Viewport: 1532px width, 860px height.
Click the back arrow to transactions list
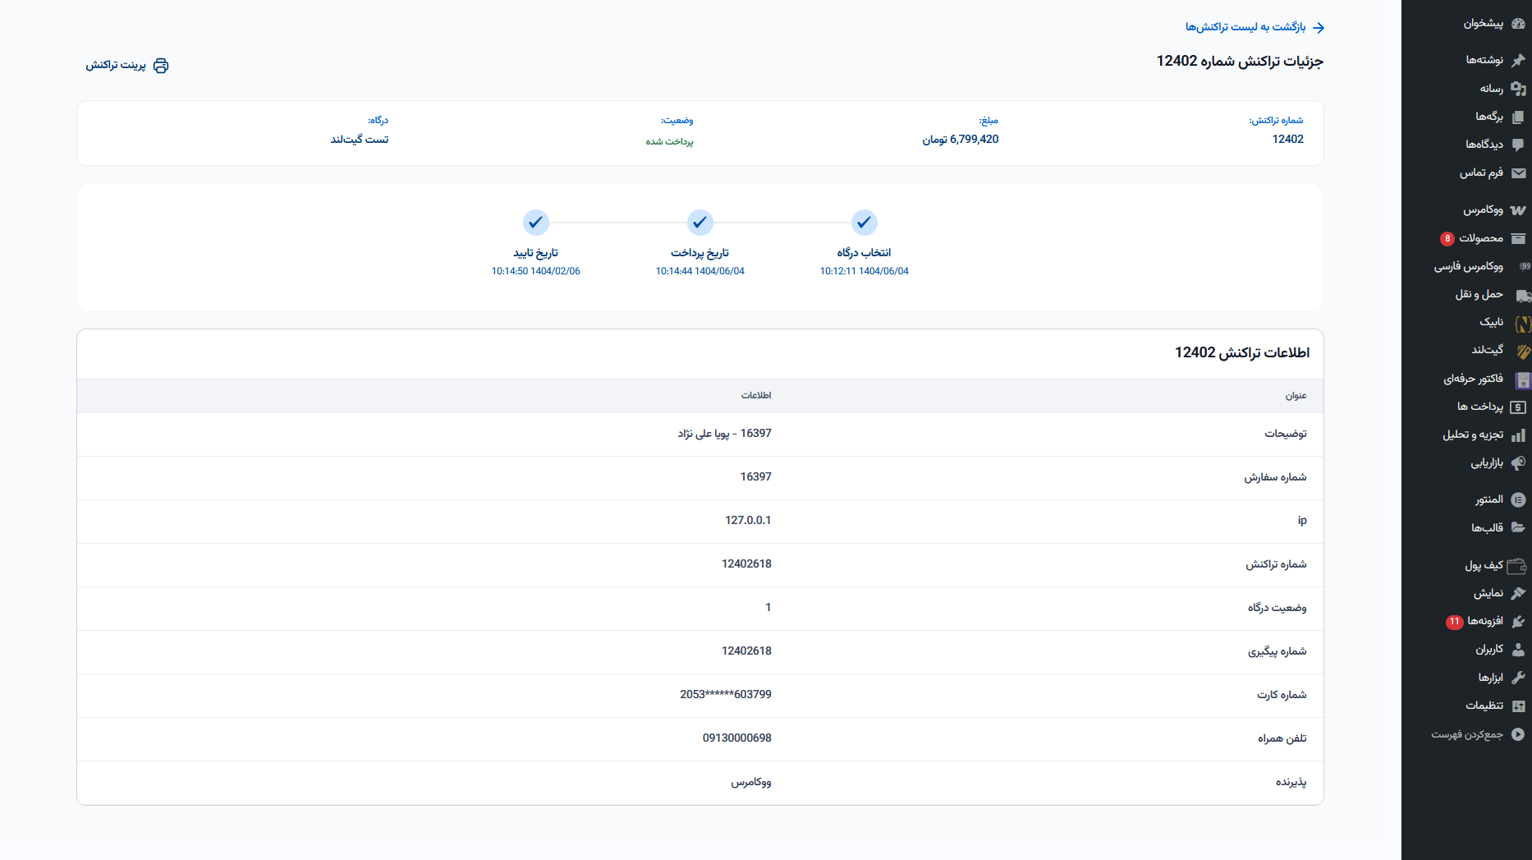tap(1319, 28)
